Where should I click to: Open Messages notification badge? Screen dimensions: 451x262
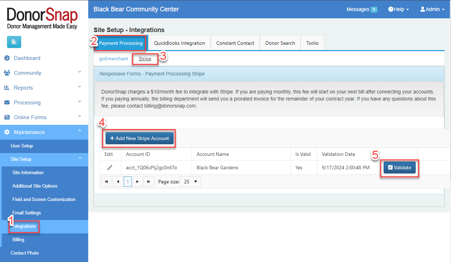coord(373,10)
